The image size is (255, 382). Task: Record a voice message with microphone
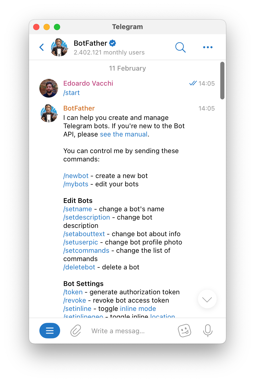click(208, 331)
